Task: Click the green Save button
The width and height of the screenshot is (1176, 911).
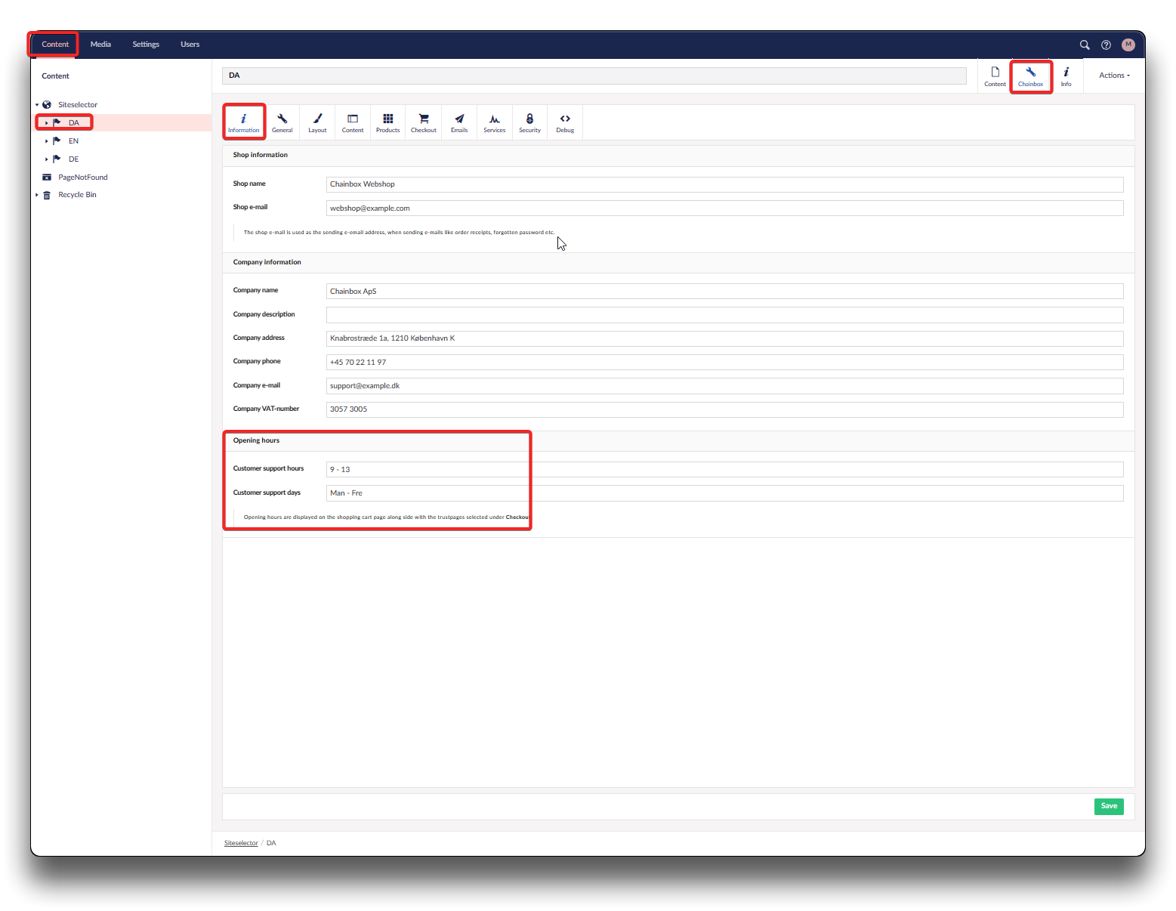Action: (x=1108, y=806)
